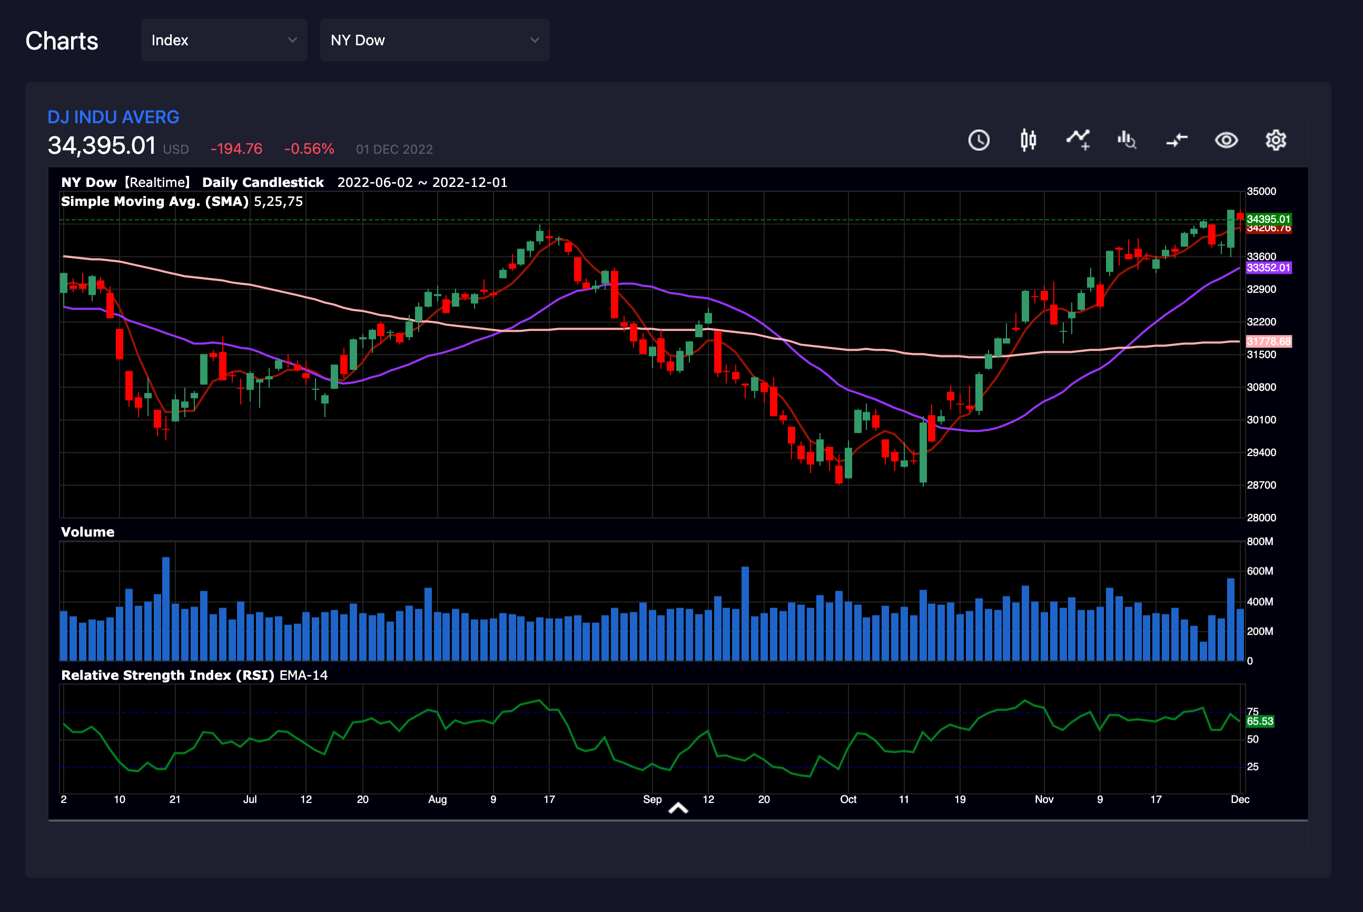Open chart settings gear icon
The height and width of the screenshot is (912, 1363).
coord(1275,140)
